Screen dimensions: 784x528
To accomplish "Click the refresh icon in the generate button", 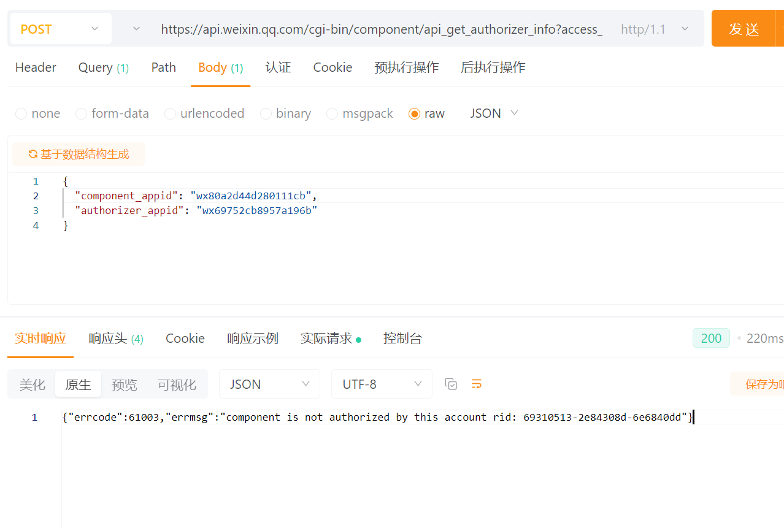I will tap(33, 155).
